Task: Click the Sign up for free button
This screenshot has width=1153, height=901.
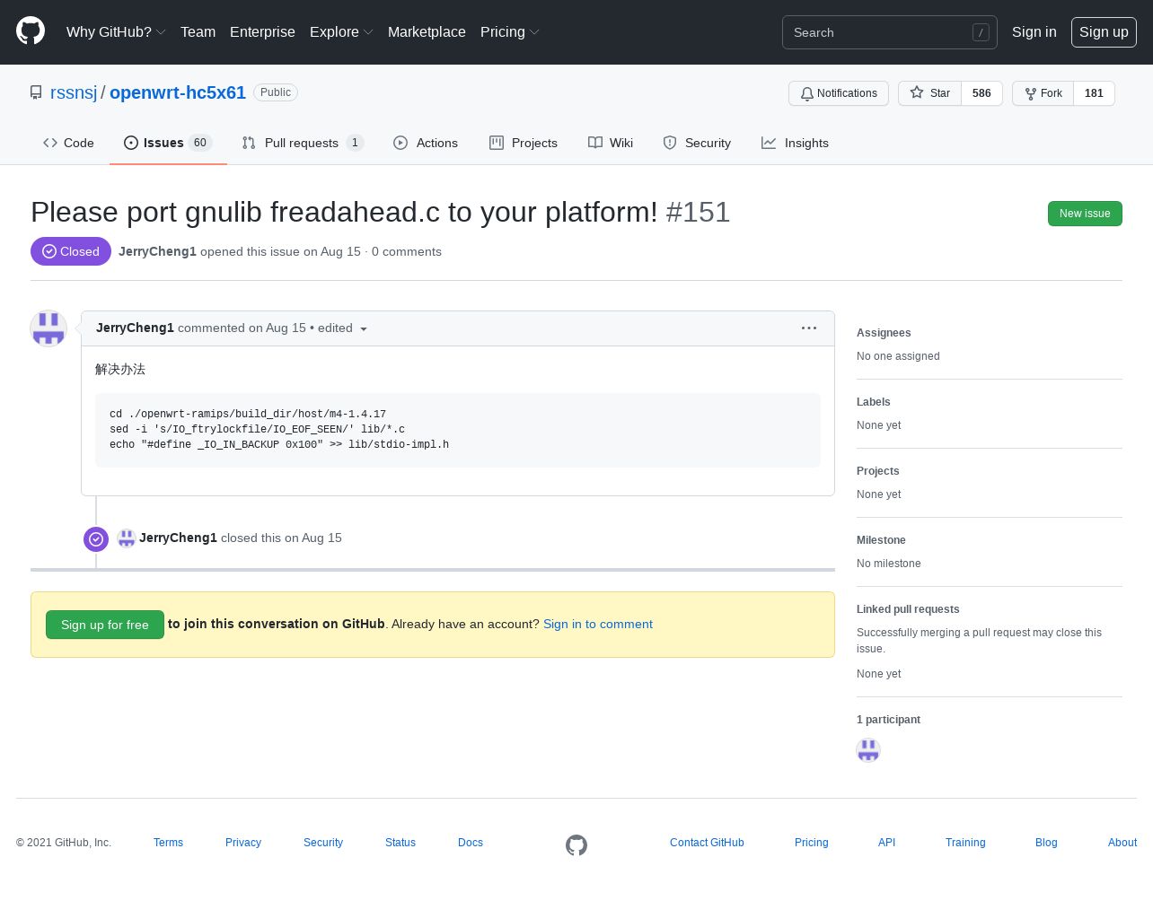Action: click(105, 625)
